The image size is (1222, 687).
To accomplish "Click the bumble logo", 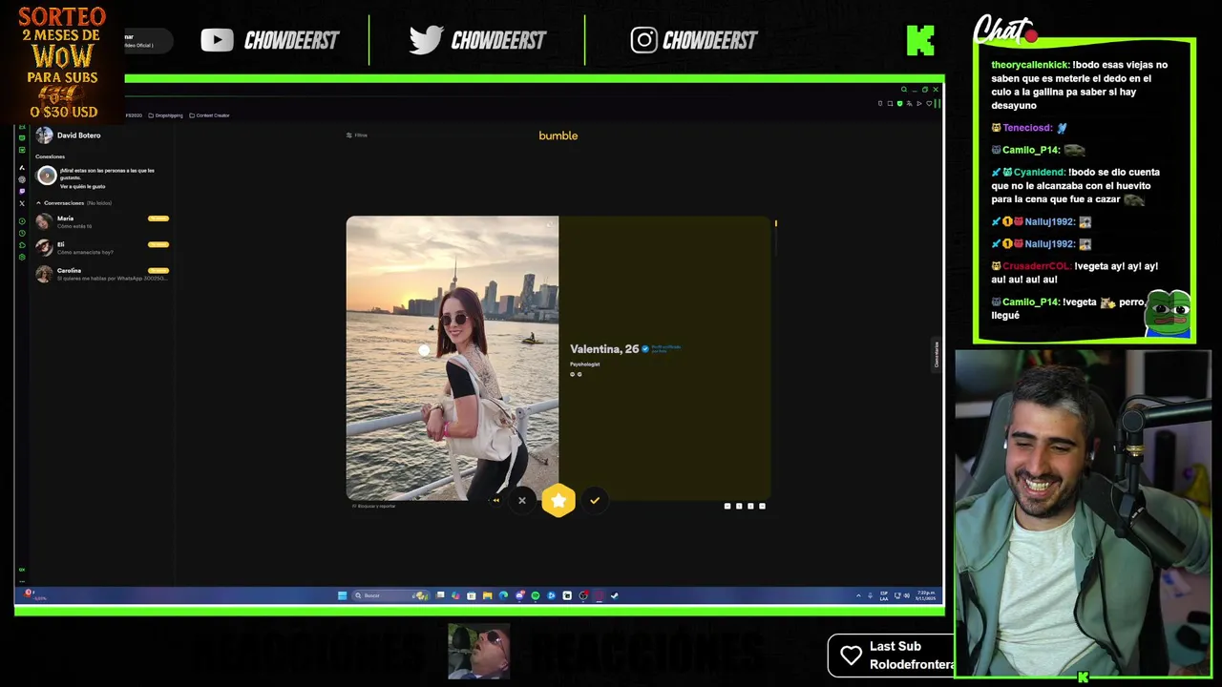I will point(558,135).
